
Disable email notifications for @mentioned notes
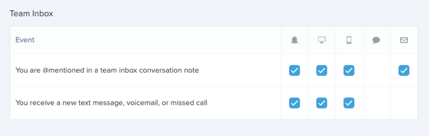[404, 70]
